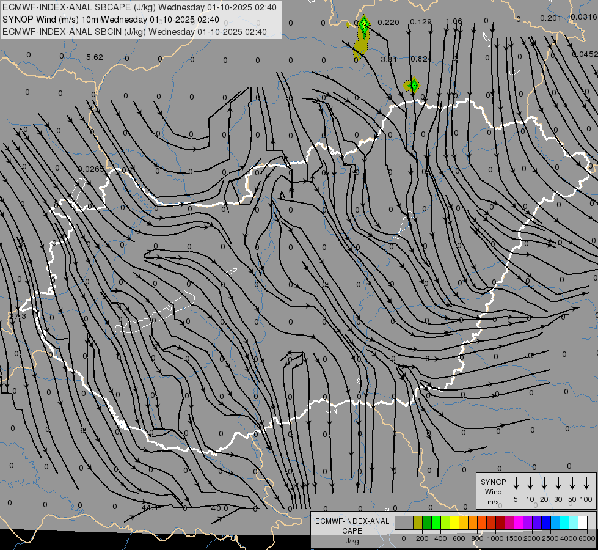Click the 50 m/s wind arrow in legend

coord(572,483)
